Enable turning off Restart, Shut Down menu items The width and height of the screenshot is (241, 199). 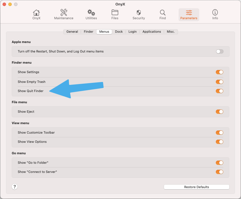pyautogui.click(x=220, y=51)
